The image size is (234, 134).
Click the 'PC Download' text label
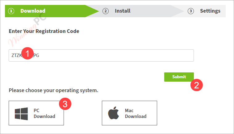[44, 113]
